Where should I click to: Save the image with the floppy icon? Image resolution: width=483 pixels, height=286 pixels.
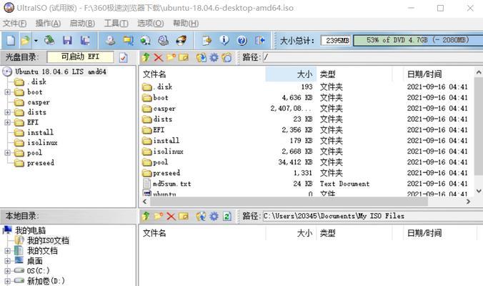pyautogui.click(x=67, y=40)
